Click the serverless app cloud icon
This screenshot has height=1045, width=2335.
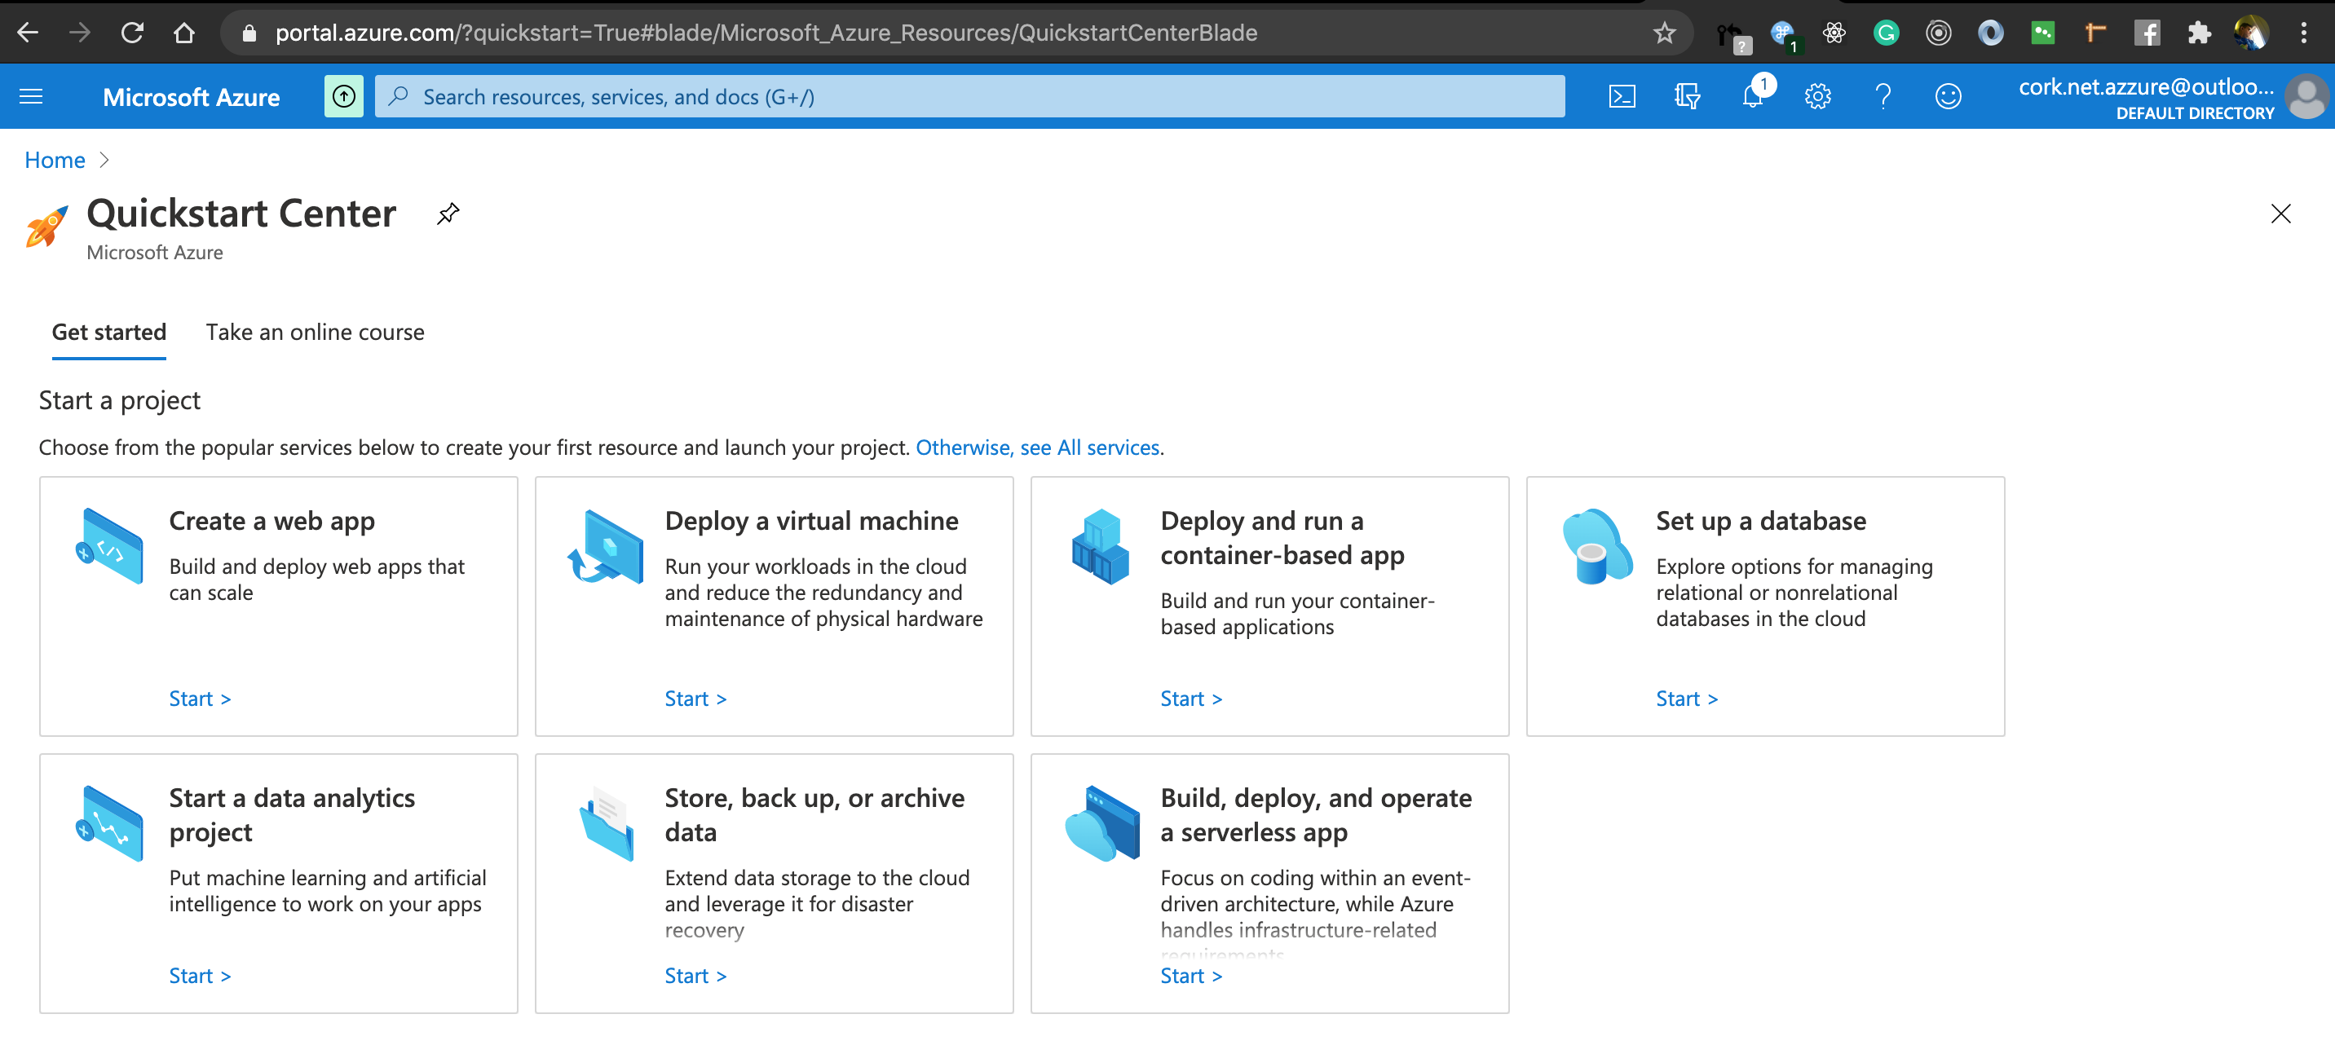coord(1102,823)
